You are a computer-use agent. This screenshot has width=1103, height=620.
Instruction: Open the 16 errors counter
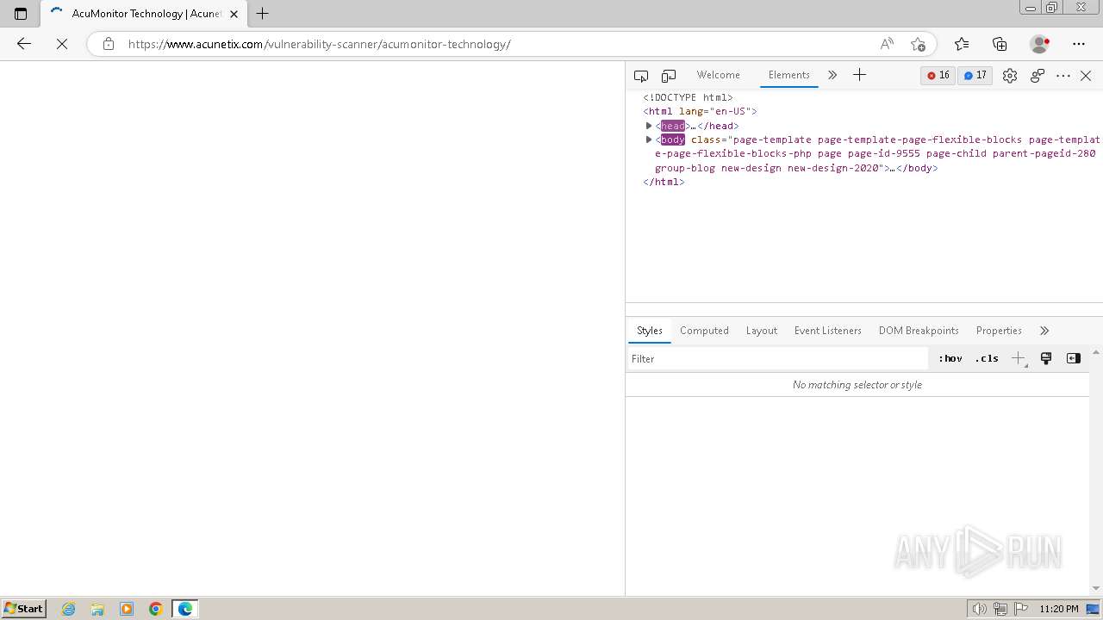tap(938, 76)
